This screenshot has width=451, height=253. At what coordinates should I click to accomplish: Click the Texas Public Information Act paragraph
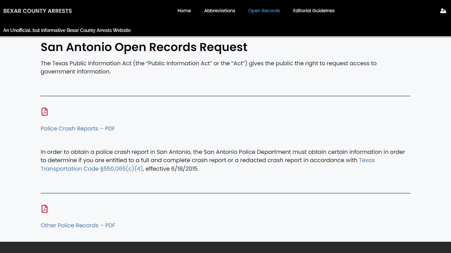click(209, 67)
